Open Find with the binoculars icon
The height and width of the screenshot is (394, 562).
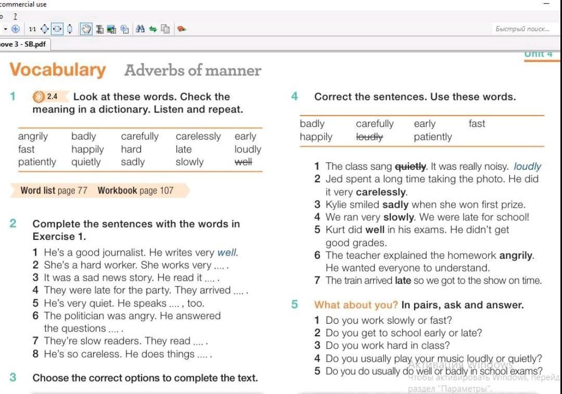click(x=140, y=29)
